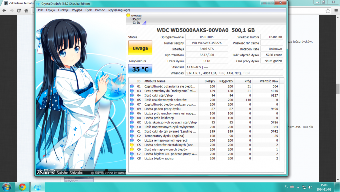This screenshot has height=192, width=340.
Task: Bookmark the page with the star icon
Action: pyautogui.click(x=328, y=11)
